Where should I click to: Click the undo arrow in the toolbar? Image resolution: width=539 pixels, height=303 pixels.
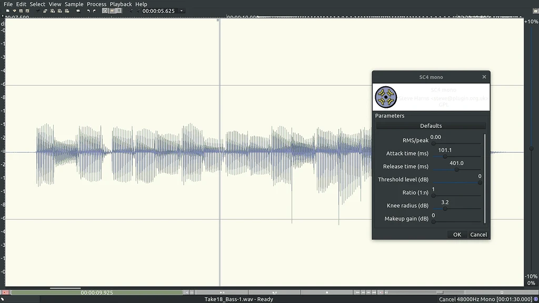click(x=88, y=11)
